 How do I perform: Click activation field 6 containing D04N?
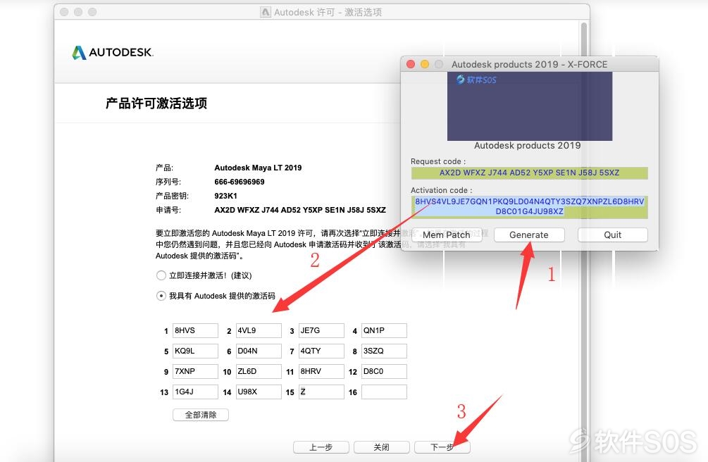click(259, 351)
